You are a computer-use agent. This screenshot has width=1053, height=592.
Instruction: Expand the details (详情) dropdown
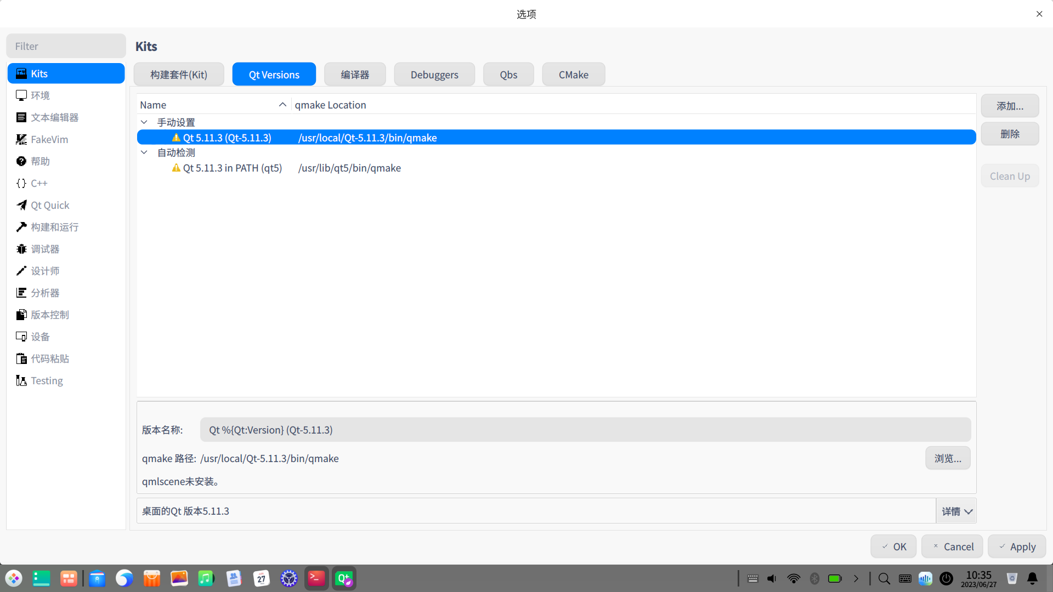[x=956, y=511]
